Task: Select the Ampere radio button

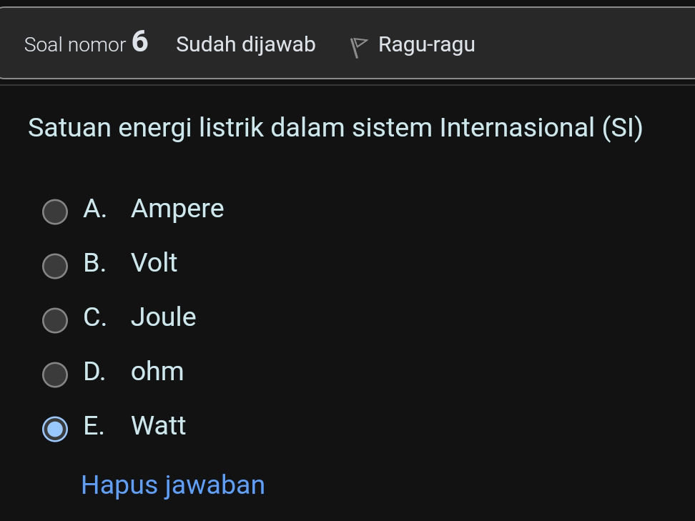Action: coord(55,212)
